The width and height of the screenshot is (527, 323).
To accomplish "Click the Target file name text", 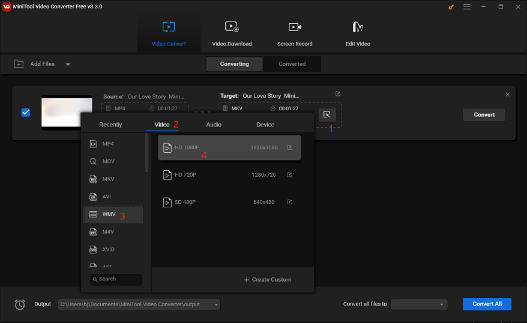I will click(x=271, y=96).
